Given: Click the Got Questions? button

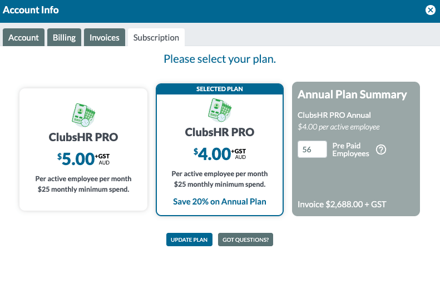Looking at the screenshot, I should 245,240.
